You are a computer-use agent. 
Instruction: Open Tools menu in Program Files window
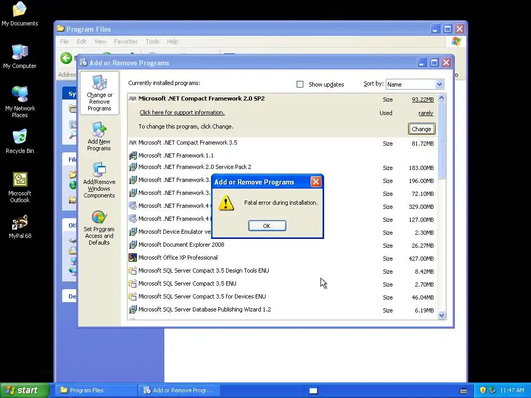click(152, 41)
